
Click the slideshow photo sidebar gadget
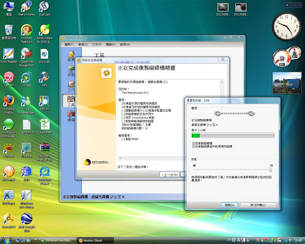point(287,83)
